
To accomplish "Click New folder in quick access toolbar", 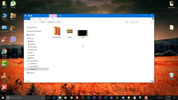I will 31,16.
